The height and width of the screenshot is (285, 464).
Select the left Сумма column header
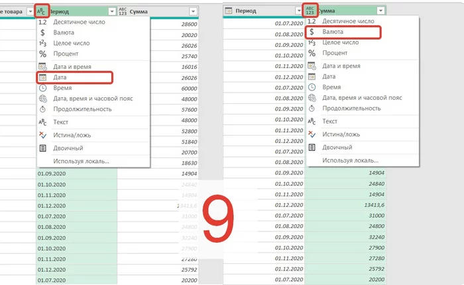(x=158, y=11)
